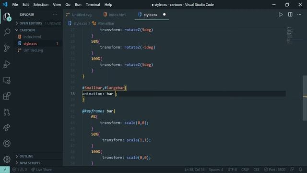Open the Help menu
Image resolution: width=307 pixels, height=173 pixels.
point(108,4)
